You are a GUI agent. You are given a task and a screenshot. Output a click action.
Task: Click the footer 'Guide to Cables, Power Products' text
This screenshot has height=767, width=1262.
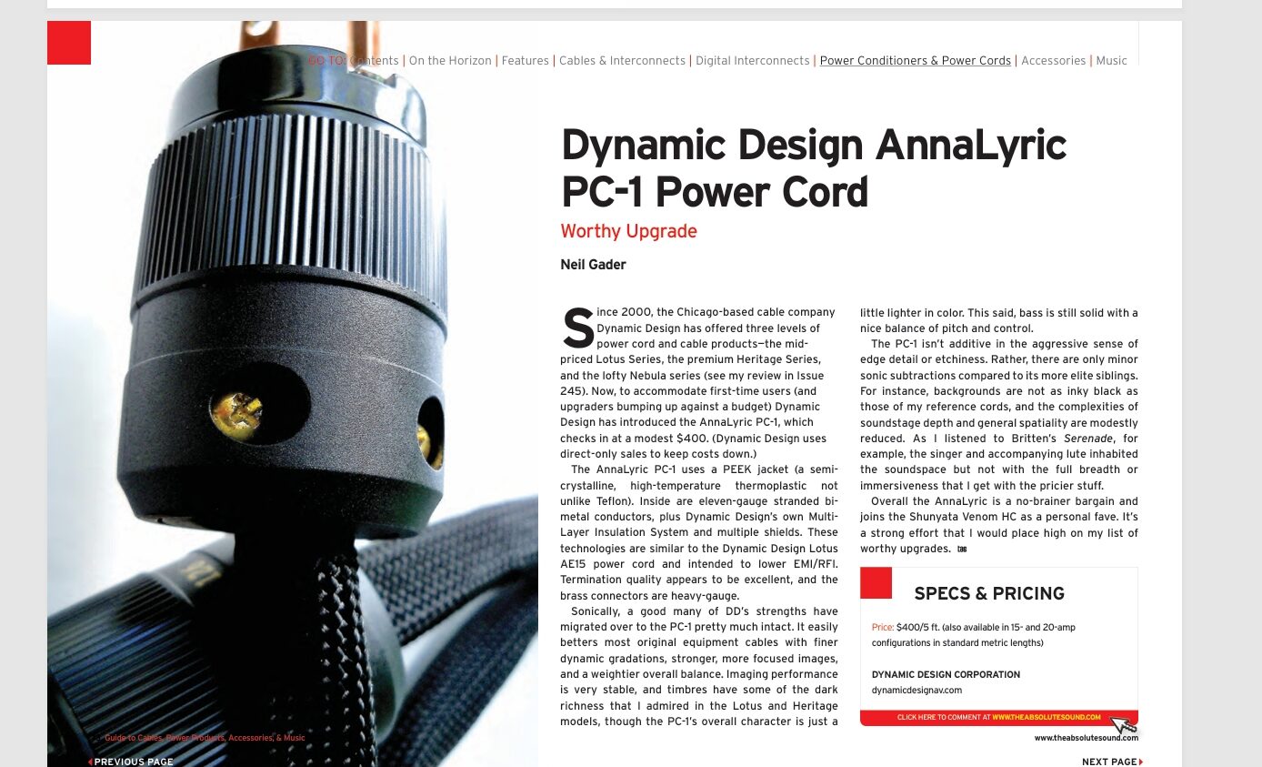click(205, 738)
